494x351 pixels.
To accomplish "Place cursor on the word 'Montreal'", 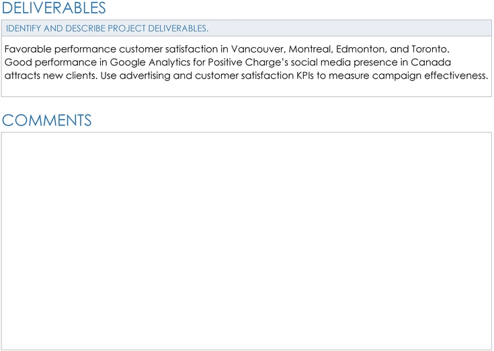I will coord(311,49).
